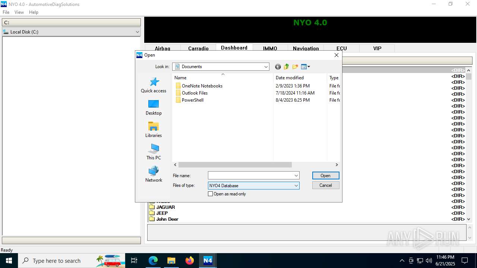The width and height of the screenshot is (477, 268).
Task: Create a new folder in the Open dialog
Action: pyautogui.click(x=295, y=67)
